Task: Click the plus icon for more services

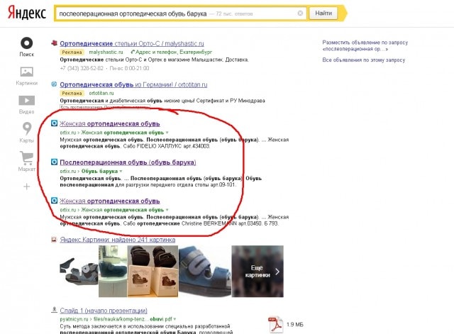Action: (x=26, y=187)
